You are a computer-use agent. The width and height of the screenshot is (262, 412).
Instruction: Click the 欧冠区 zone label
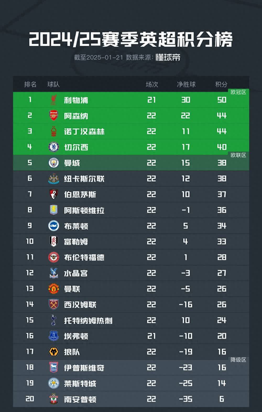click(x=238, y=92)
